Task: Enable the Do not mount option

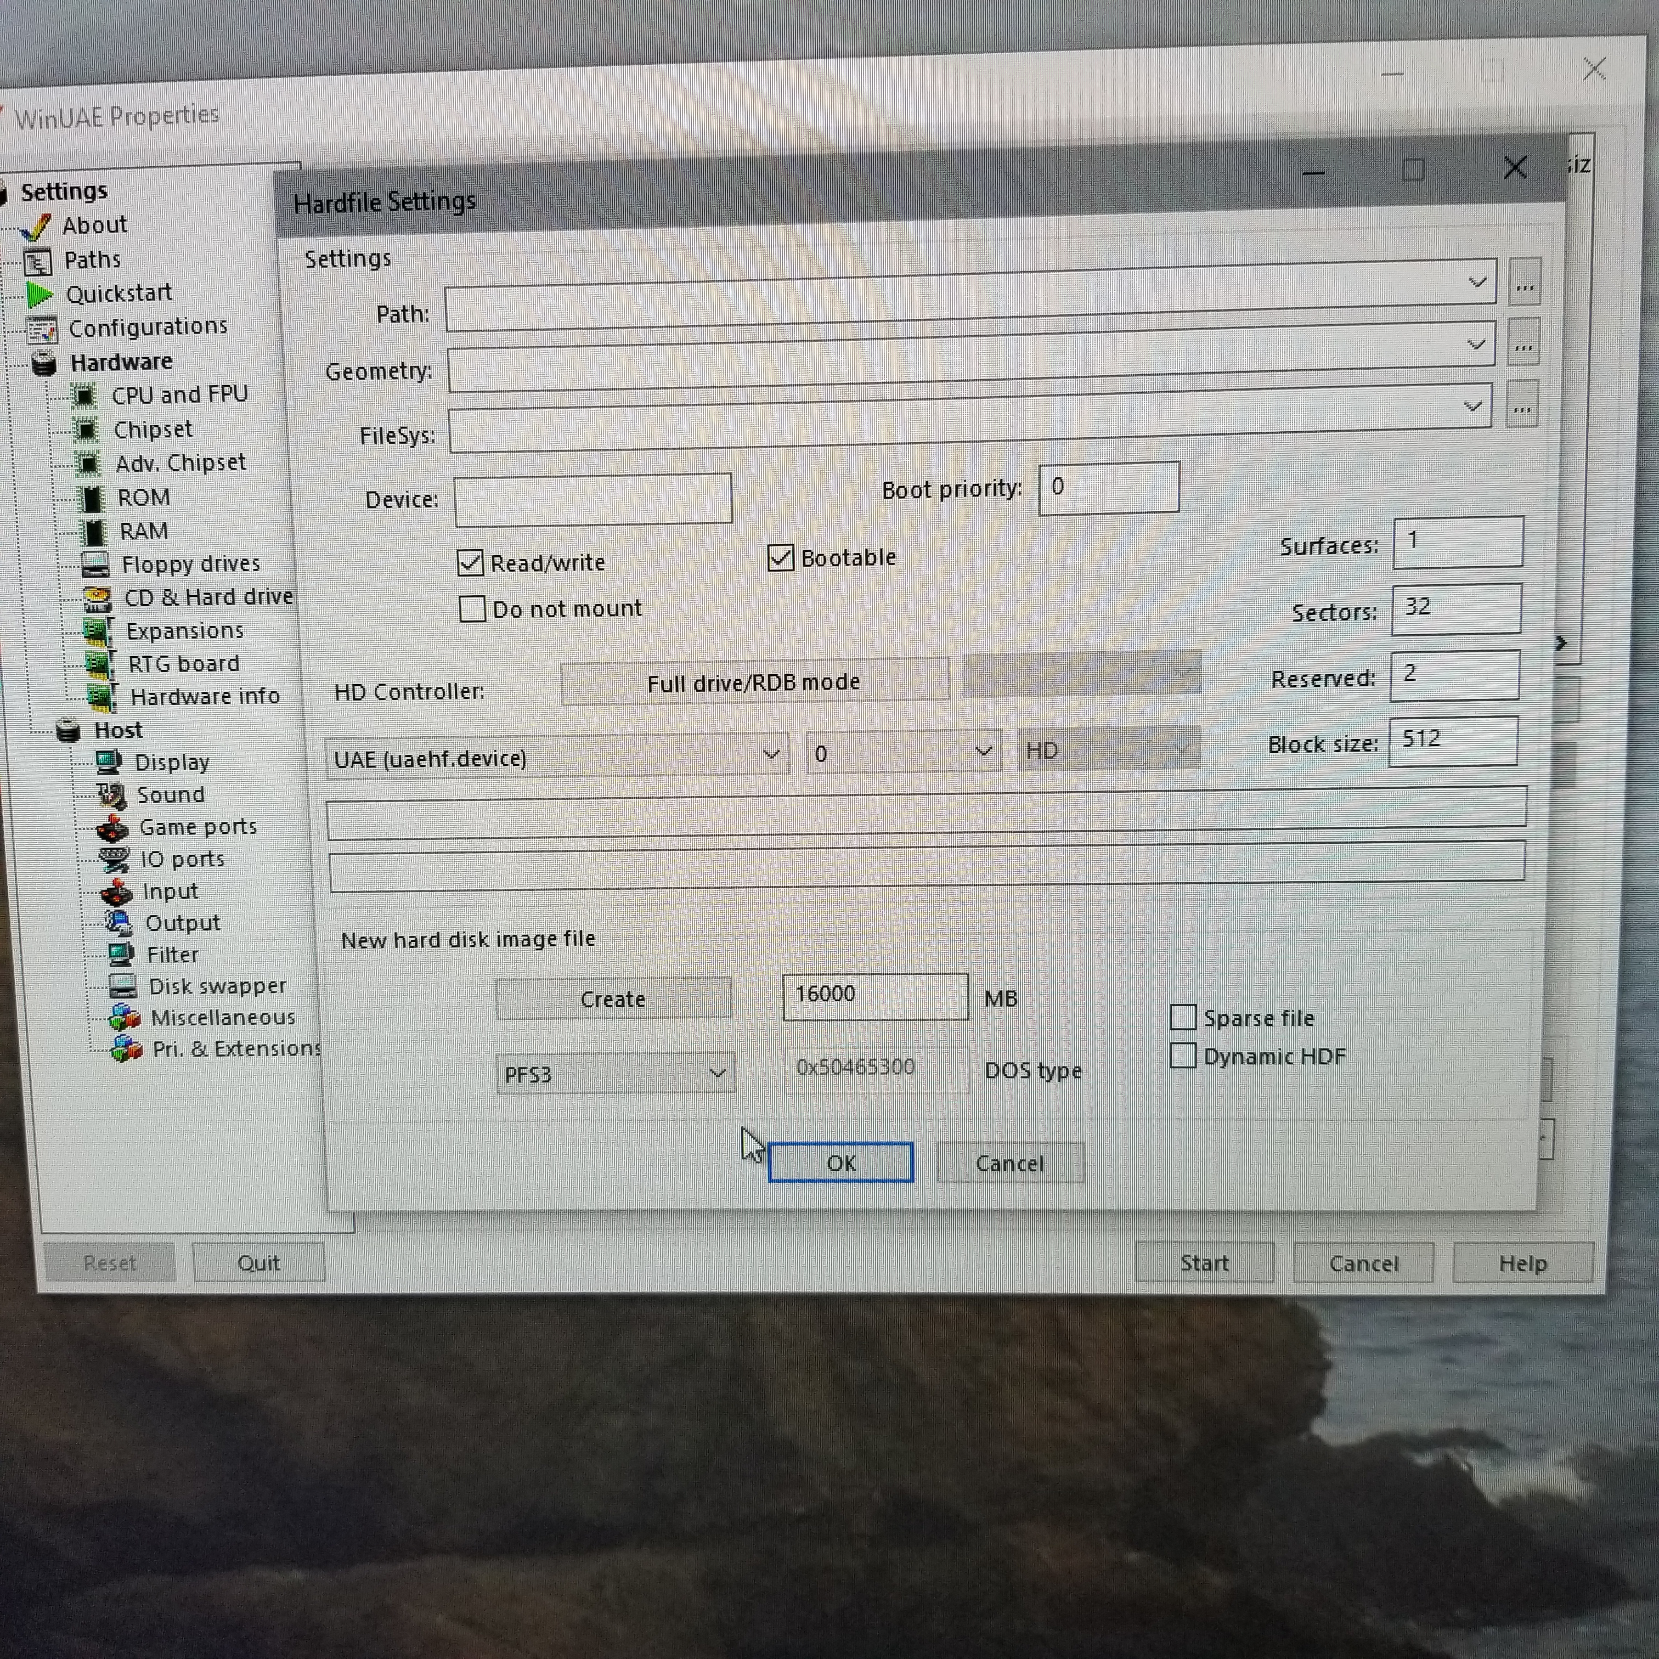Action: coord(472,608)
